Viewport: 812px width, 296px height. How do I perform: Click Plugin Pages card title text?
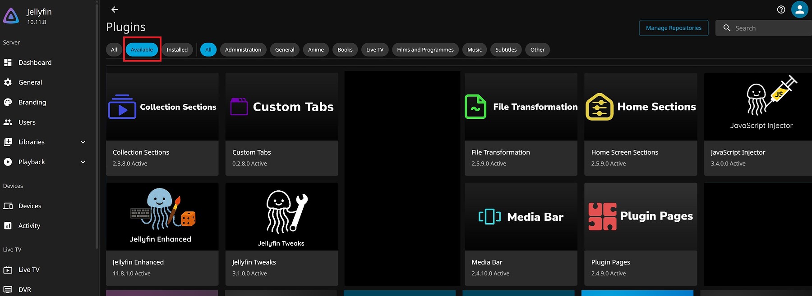pyautogui.click(x=611, y=262)
